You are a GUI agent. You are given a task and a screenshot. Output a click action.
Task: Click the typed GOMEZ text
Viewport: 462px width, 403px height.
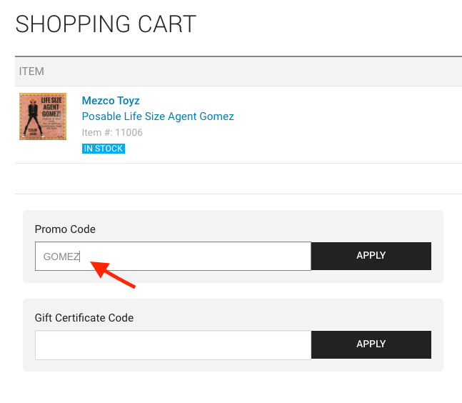pos(61,257)
